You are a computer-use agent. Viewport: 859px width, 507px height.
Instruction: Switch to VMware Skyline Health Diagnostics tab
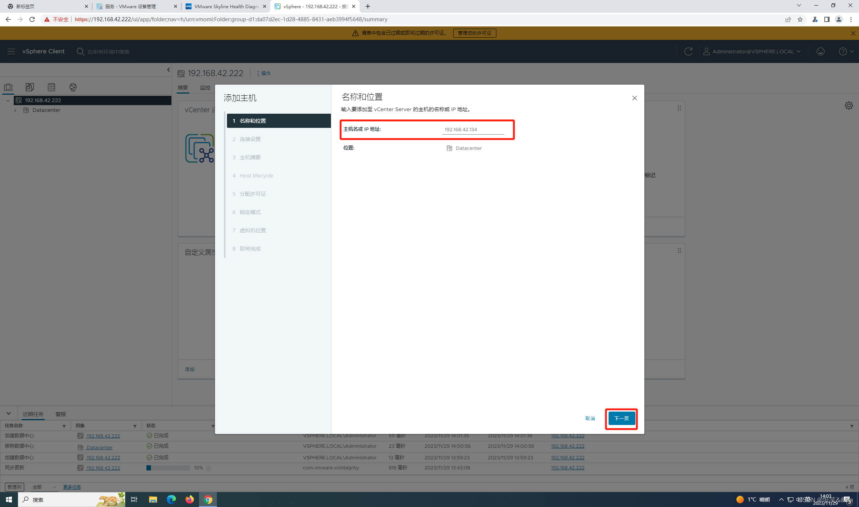(226, 6)
